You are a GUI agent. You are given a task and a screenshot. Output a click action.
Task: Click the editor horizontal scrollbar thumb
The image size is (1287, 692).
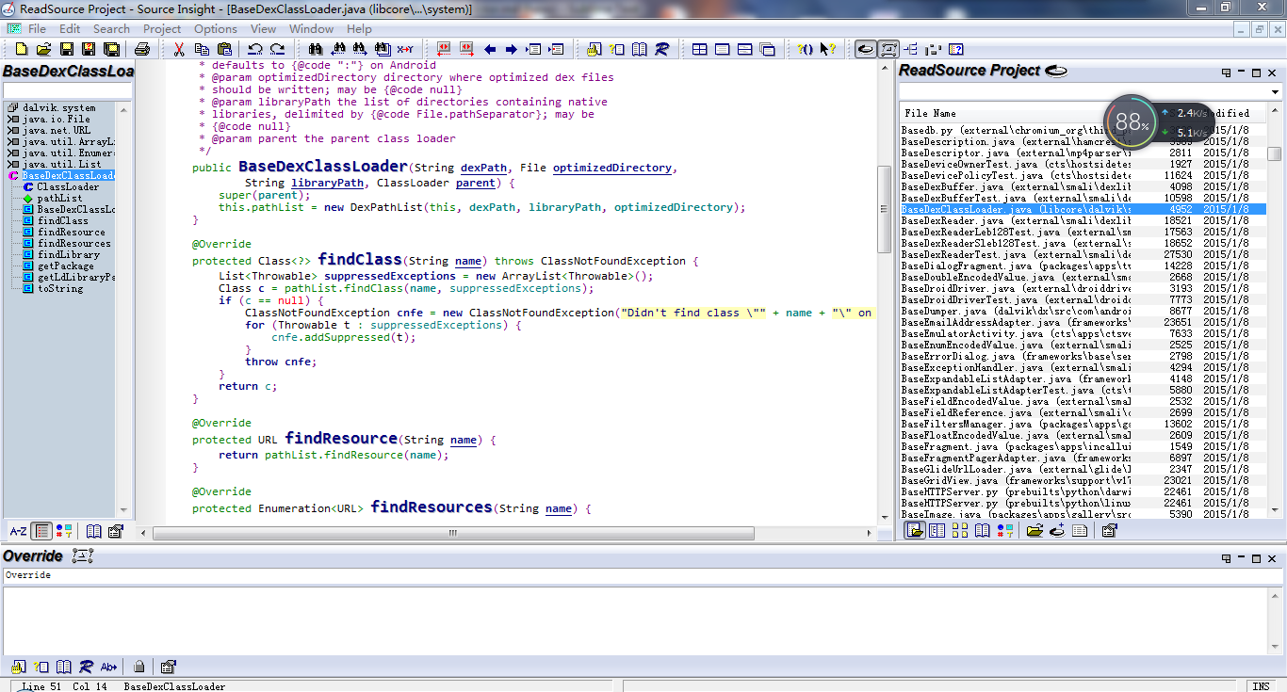pos(452,533)
